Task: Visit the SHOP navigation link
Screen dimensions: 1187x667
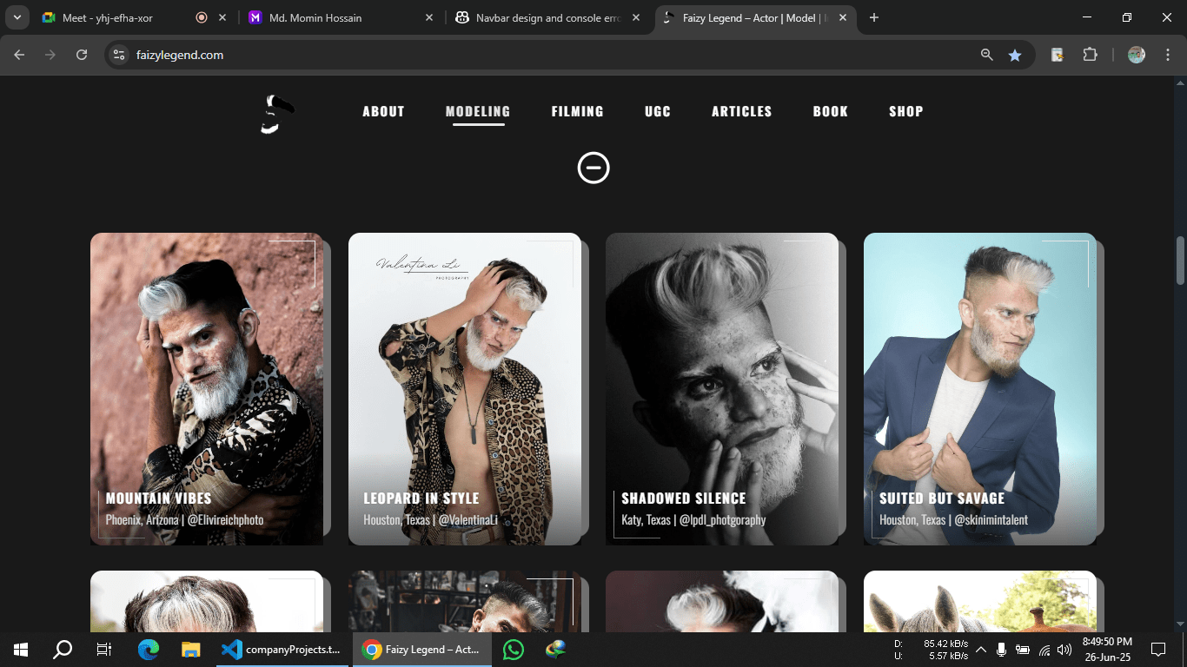Action: pos(905,111)
